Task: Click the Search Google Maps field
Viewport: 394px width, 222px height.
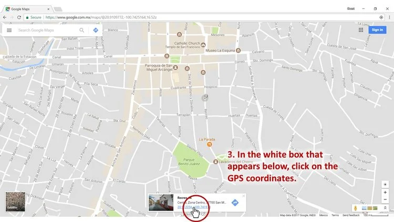Action: coord(46,30)
